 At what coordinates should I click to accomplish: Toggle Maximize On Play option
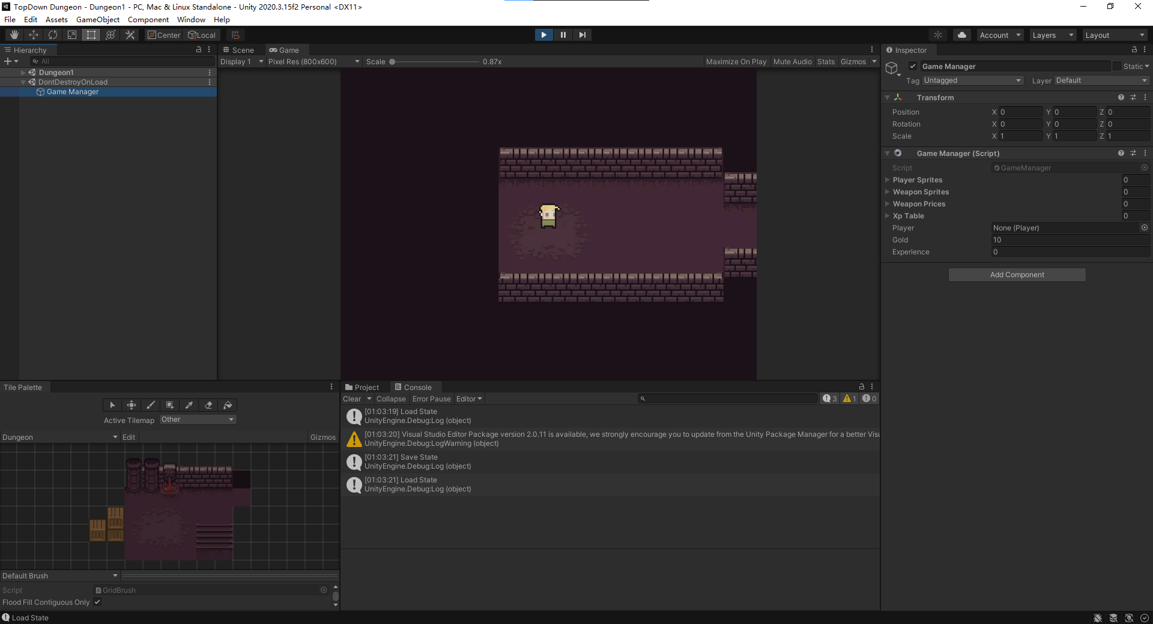[x=736, y=62]
